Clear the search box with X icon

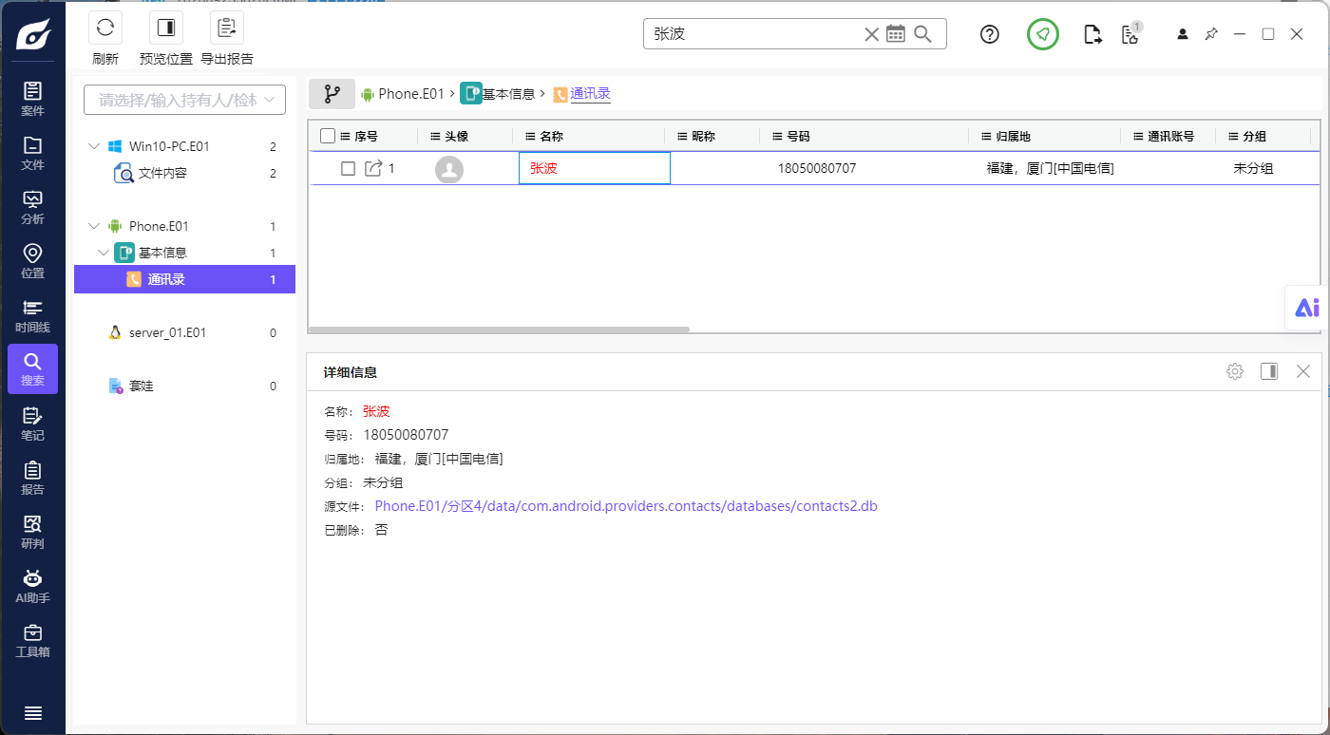871,34
